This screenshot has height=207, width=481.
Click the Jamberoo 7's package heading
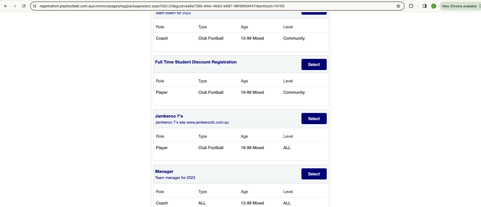[x=169, y=116]
